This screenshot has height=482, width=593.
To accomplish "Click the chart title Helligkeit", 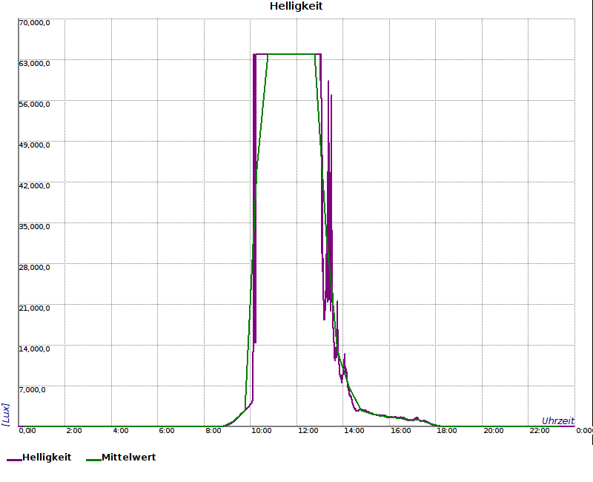I will [296, 7].
